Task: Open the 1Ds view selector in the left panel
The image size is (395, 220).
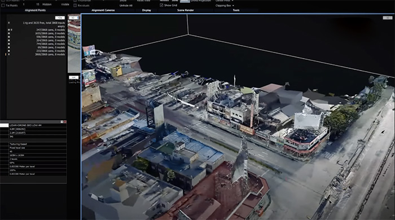Action: pos(60,18)
